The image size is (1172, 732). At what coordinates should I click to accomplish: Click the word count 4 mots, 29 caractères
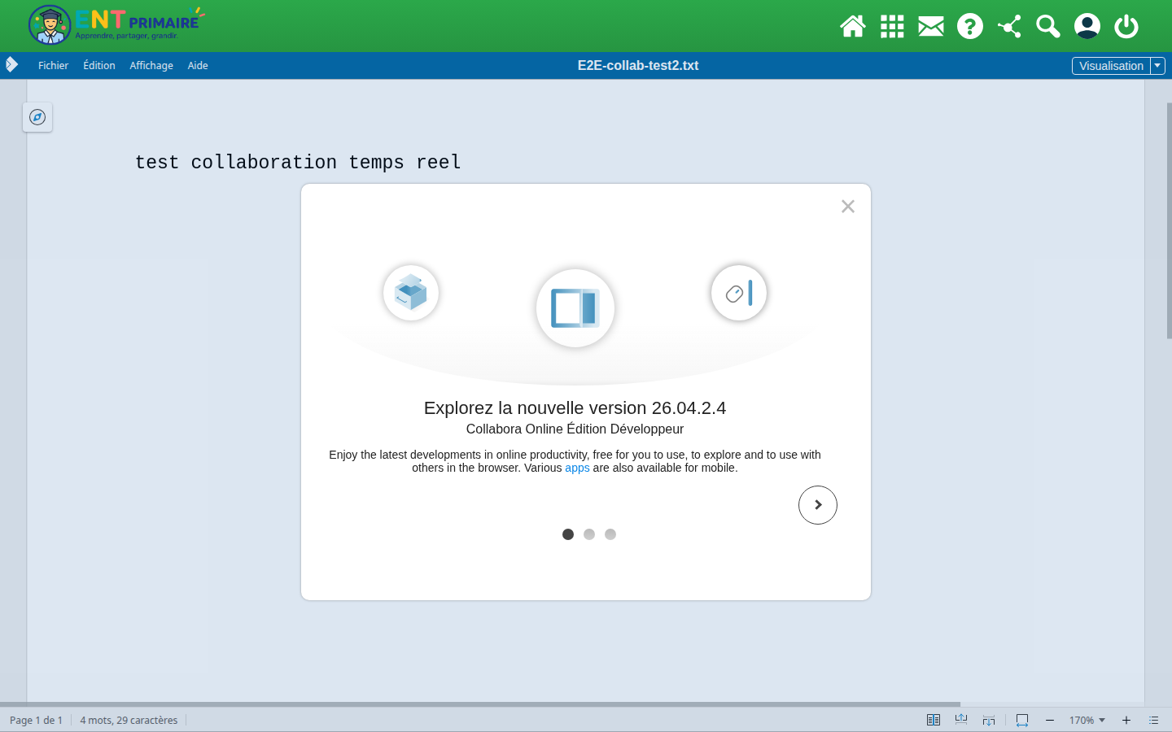(129, 720)
